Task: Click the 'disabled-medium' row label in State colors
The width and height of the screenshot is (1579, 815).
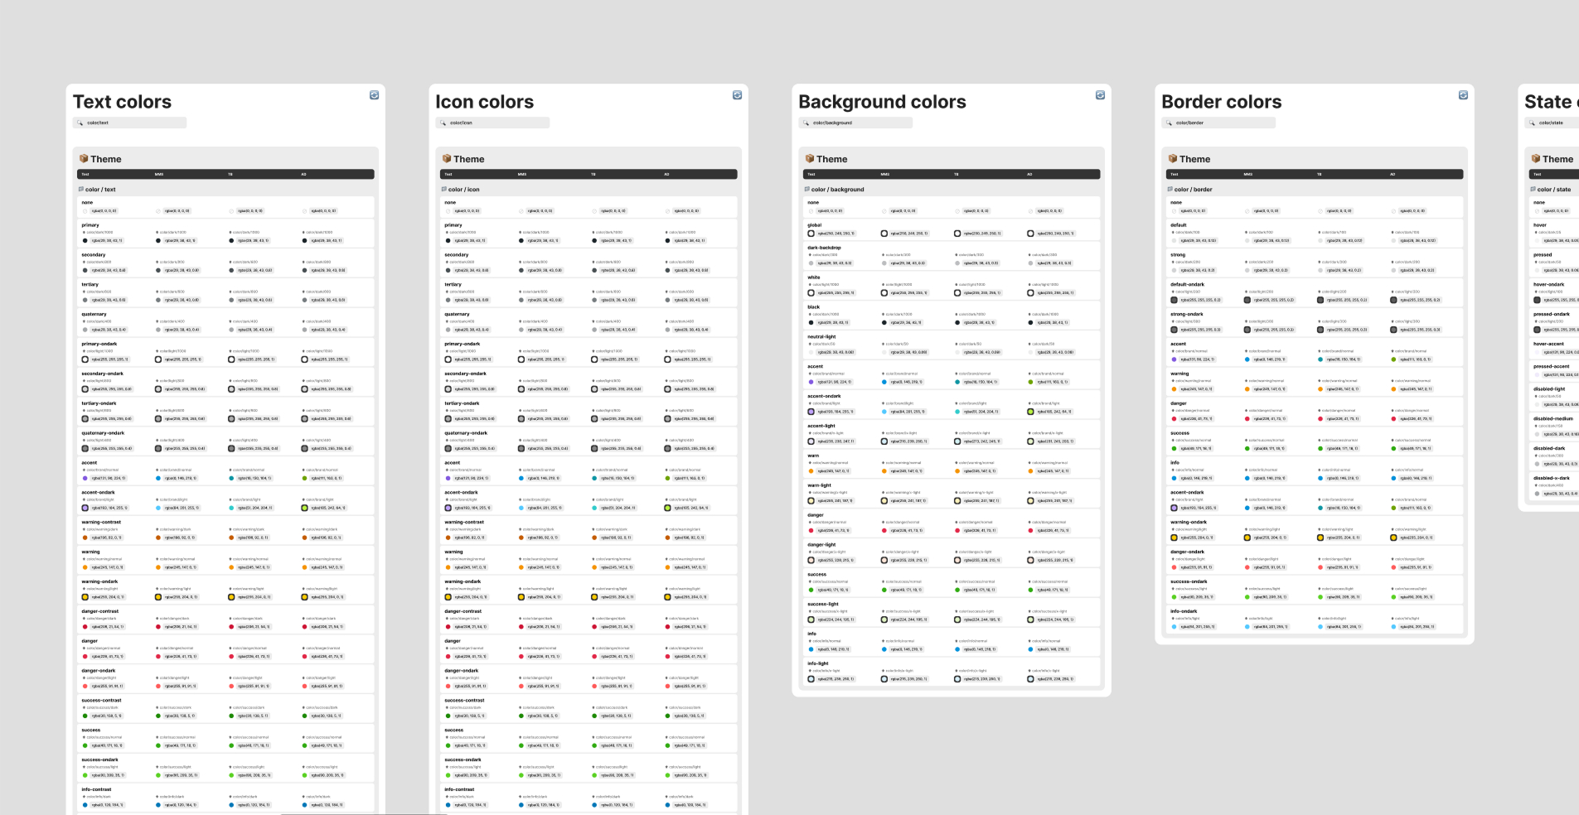Action: [x=1553, y=419]
